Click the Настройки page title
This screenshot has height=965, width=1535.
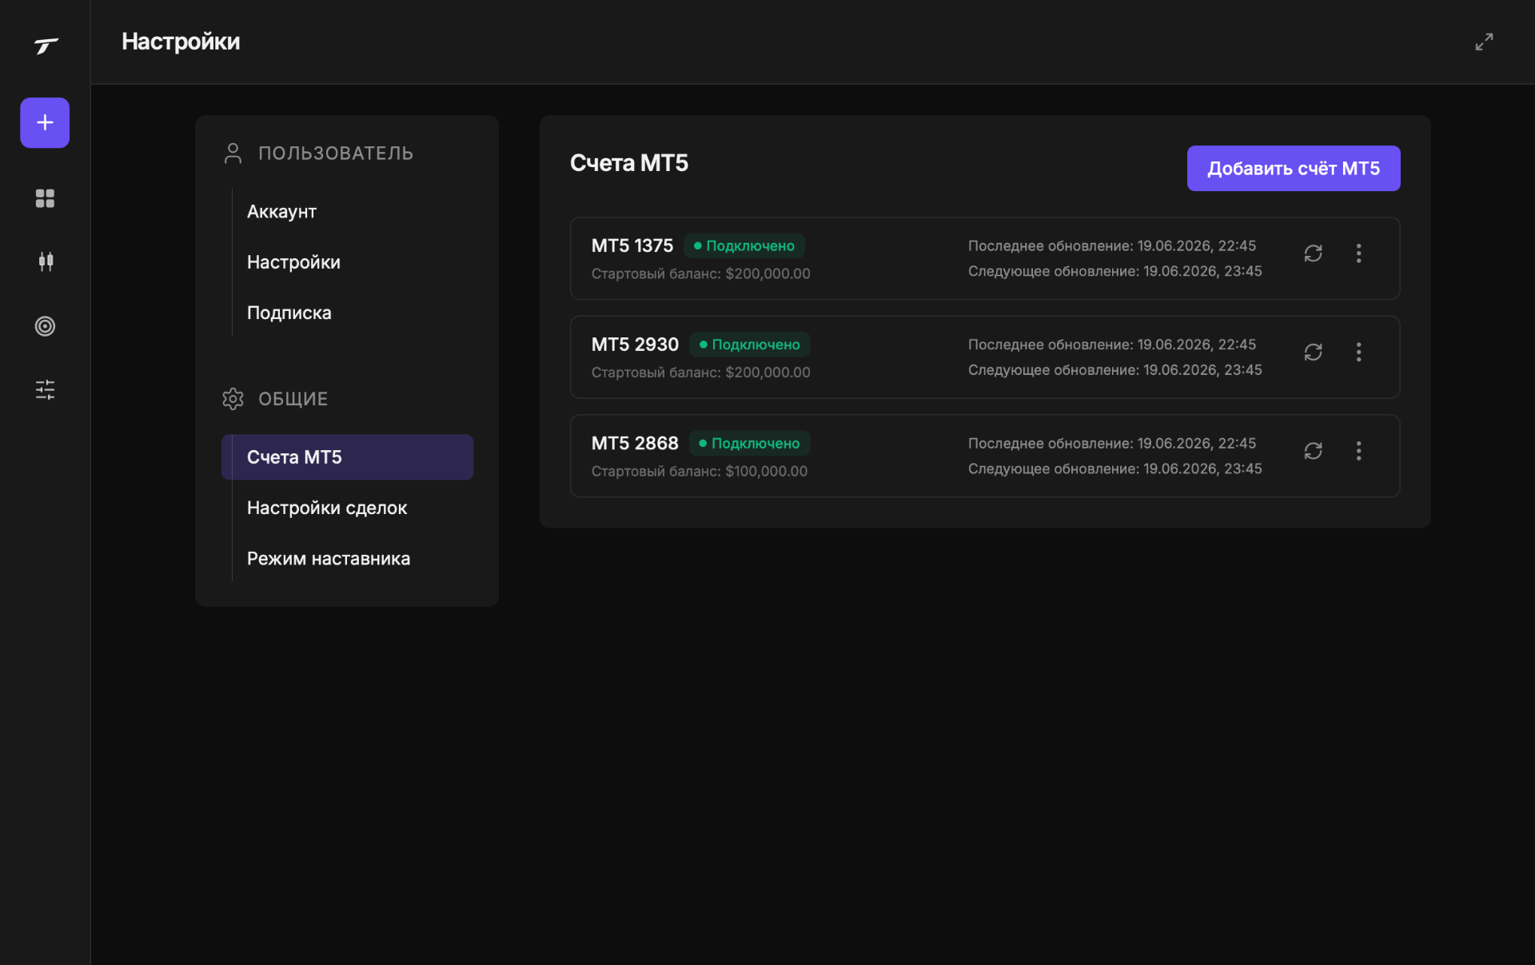click(x=181, y=42)
